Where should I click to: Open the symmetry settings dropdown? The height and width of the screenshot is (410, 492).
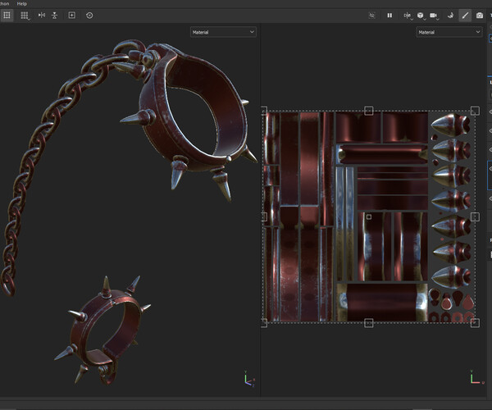[408, 16]
